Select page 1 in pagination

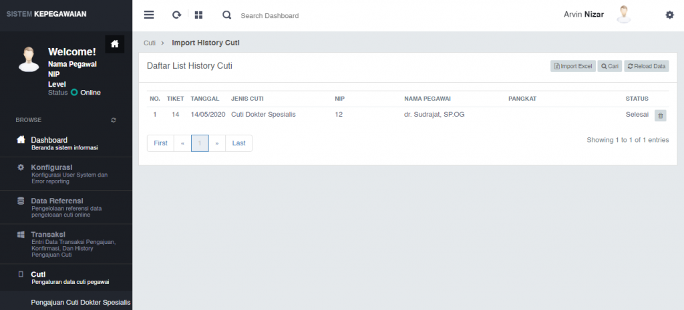coord(200,143)
